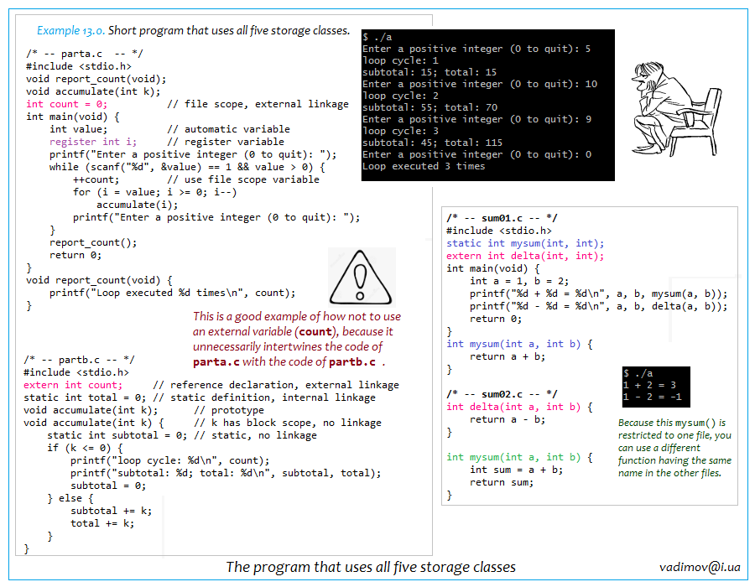The height and width of the screenshot is (587, 755).
Task: Click bold "partb.c" in the red note
Action: coord(352,361)
